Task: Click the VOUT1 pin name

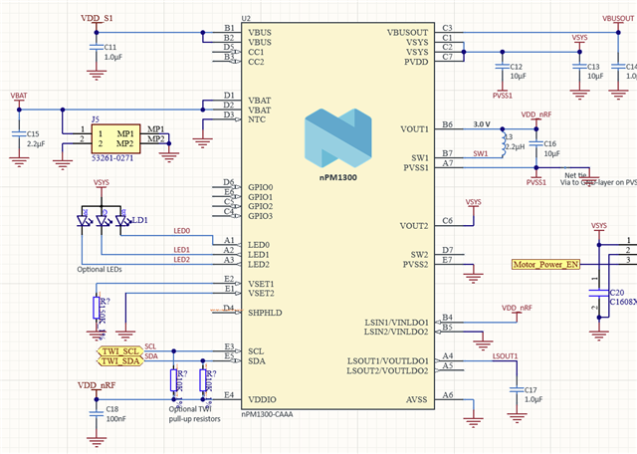Action: 414,129
